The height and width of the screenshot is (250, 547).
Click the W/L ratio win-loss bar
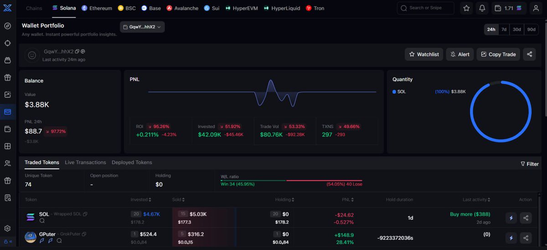point(291,181)
